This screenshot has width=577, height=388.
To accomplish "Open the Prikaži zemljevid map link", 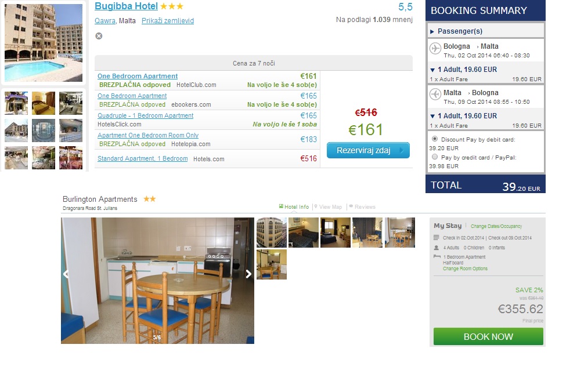I will tap(168, 21).
